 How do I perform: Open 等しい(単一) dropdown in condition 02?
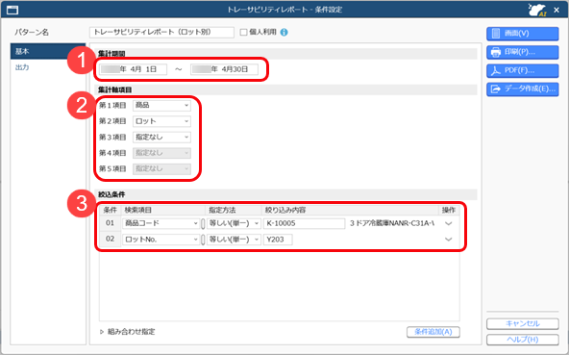pos(235,240)
